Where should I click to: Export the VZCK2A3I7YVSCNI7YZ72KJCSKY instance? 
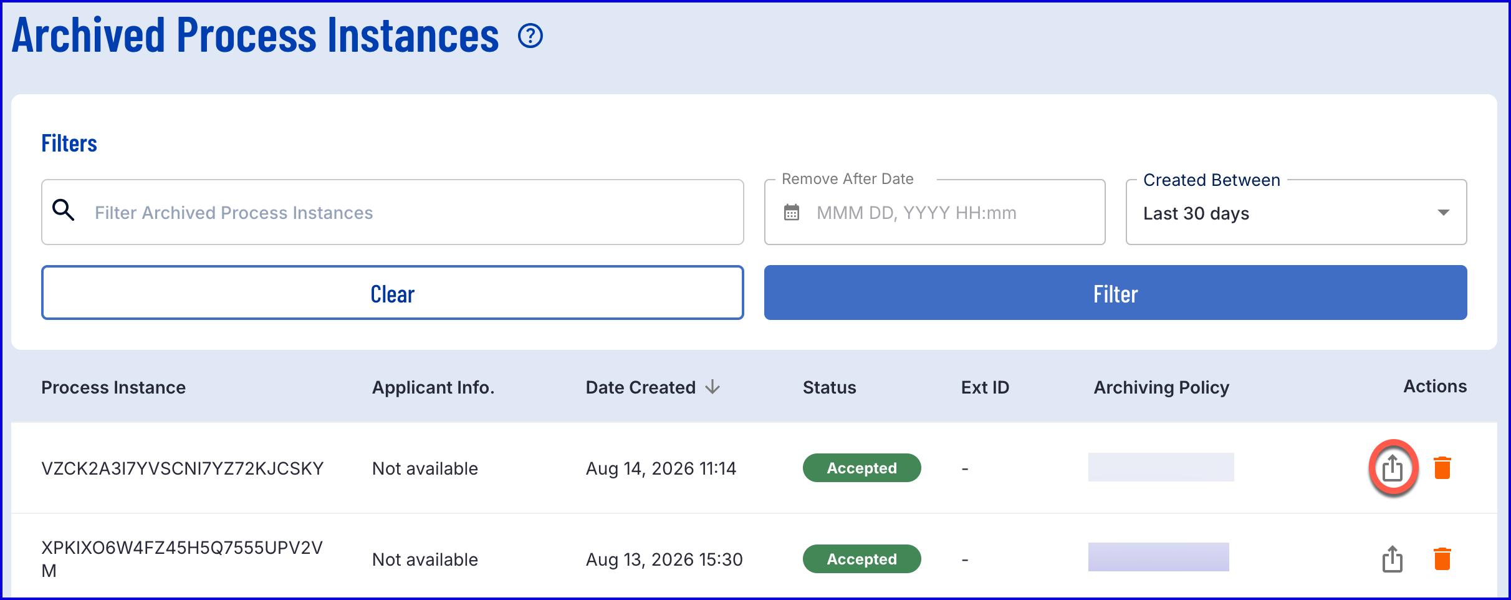click(x=1393, y=468)
